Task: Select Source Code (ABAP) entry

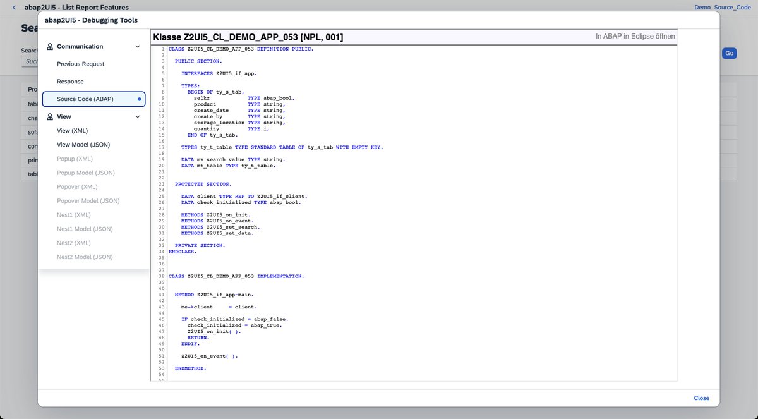Action: point(93,99)
